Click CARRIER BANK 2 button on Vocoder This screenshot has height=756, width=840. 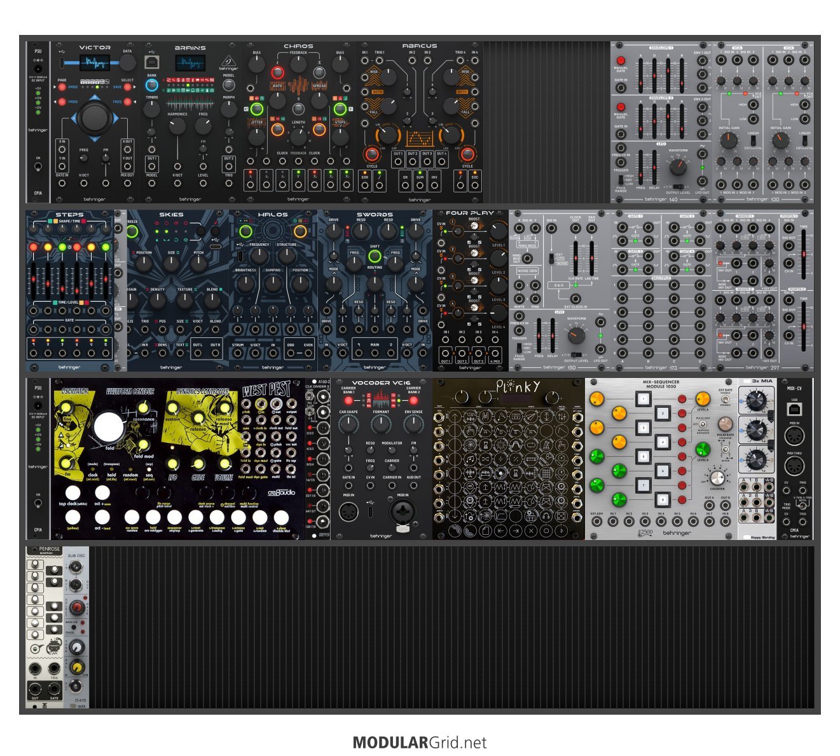point(413,400)
